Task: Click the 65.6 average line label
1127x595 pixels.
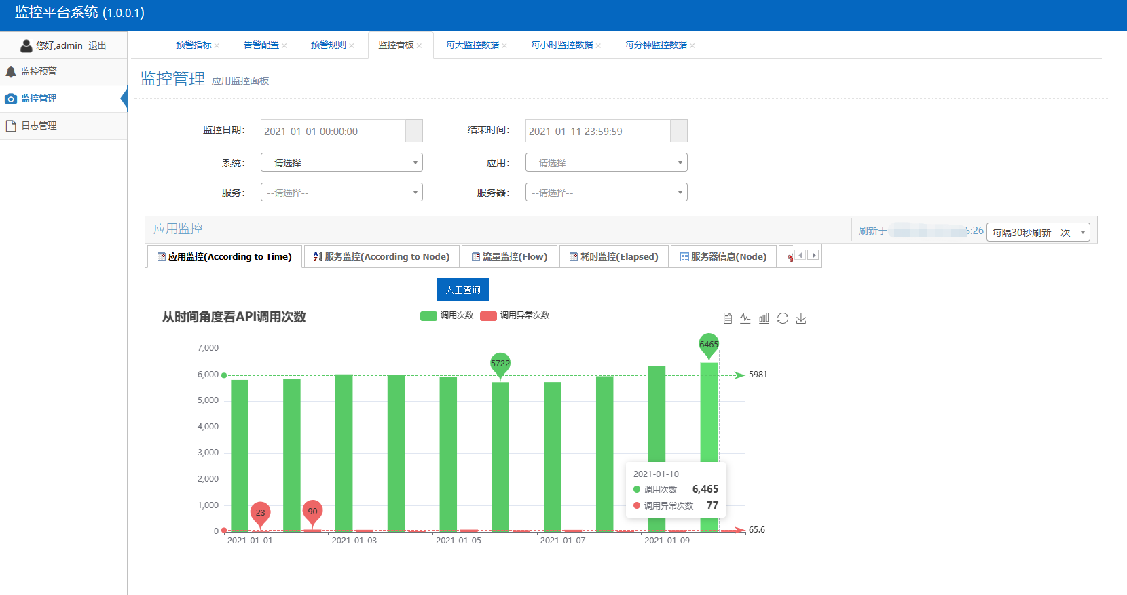Action: [757, 530]
